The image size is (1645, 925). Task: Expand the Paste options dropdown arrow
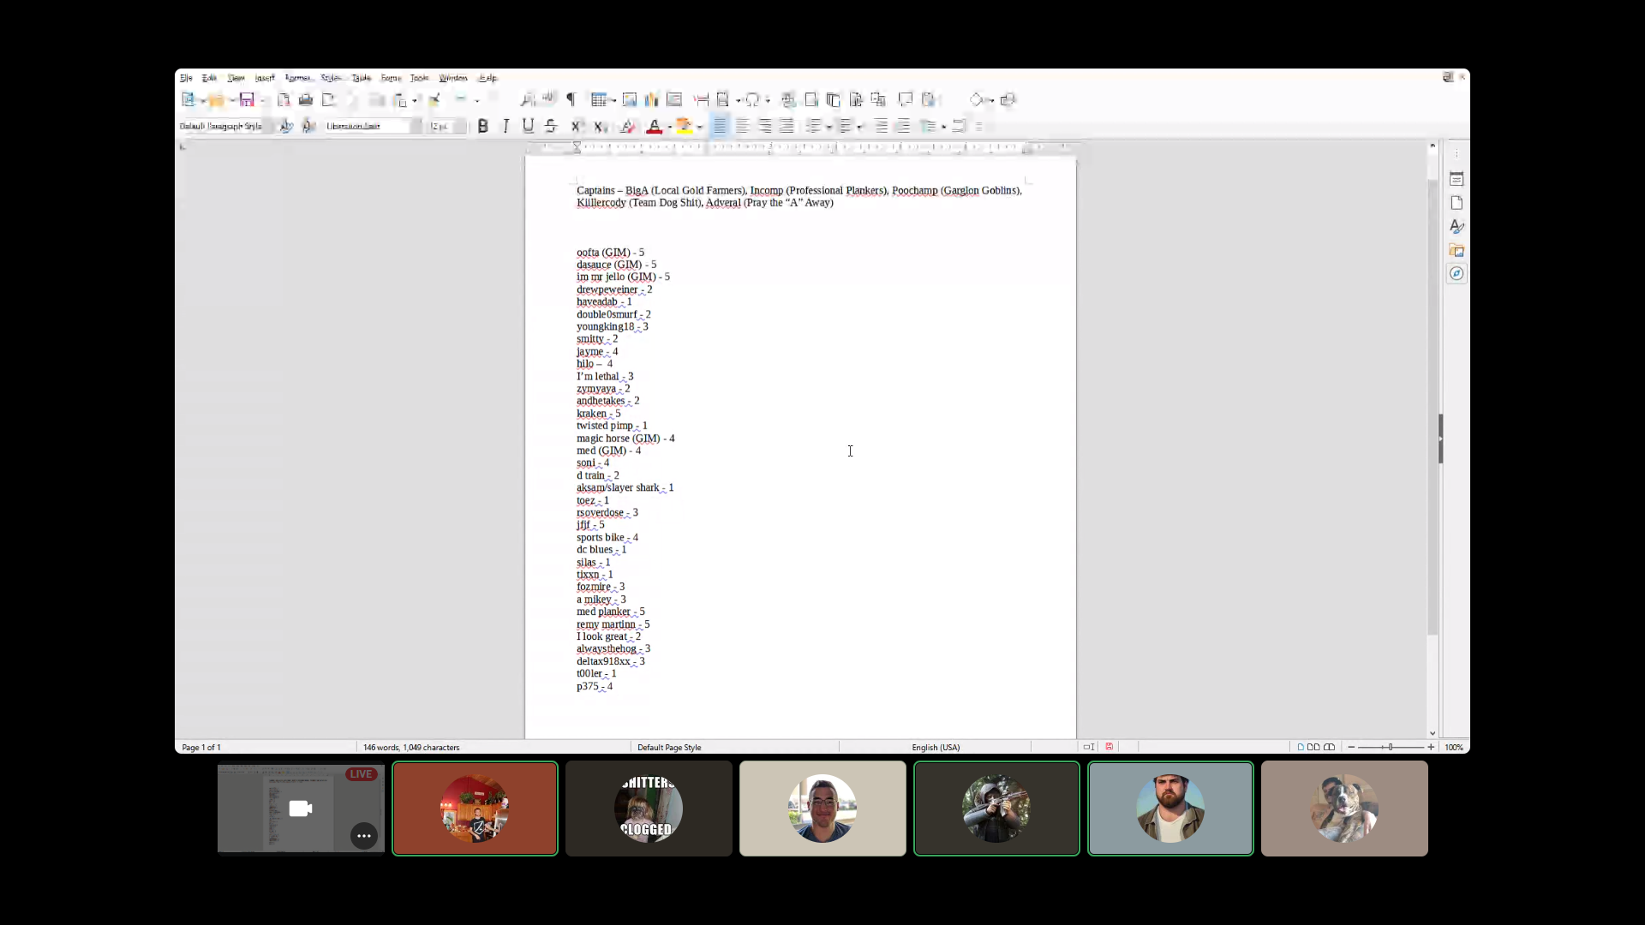click(415, 100)
